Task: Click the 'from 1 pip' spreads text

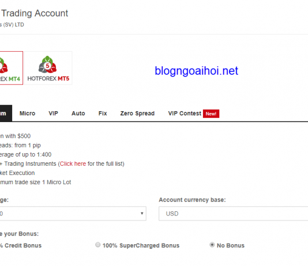Action: [x=28, y=145]
